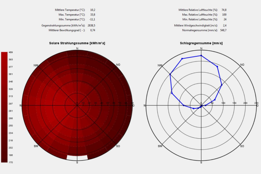Click the NO label on the solar chart
Image resolution: width=261 pixels, height=174 pixels.
pos(118,65)
